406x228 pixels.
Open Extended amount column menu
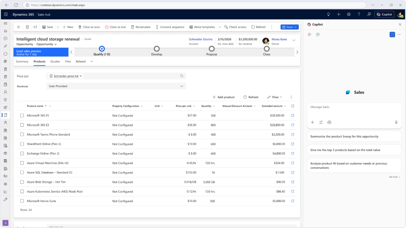pyautogui.click(x=285, y=106)
